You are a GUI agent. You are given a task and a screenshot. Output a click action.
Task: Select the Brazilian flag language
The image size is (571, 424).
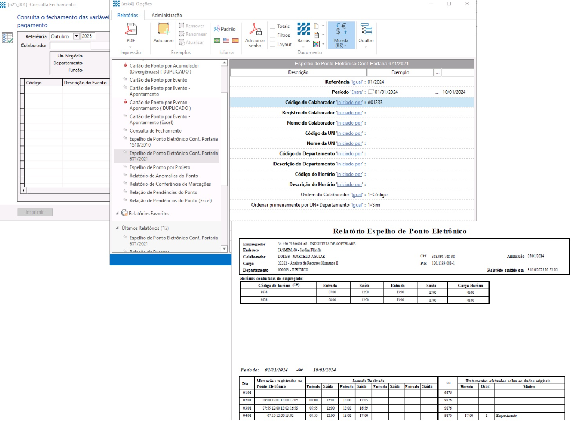coord(217,40)
